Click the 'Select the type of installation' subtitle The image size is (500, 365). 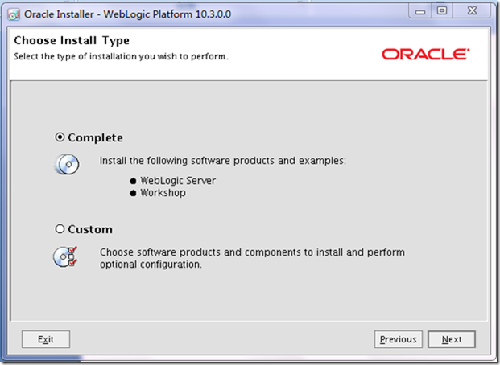121,56
